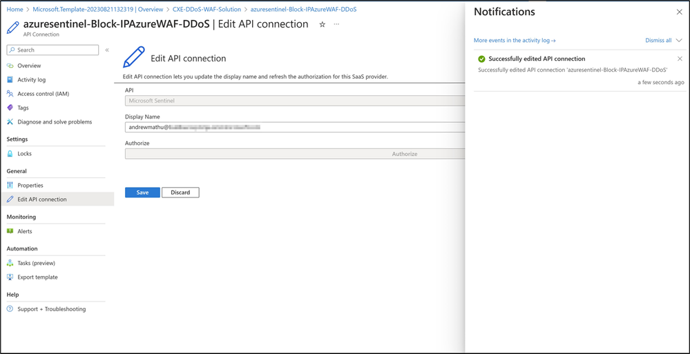The height and width of the screenshot is (354, 690).
Task: Click the Support + Troubleshooting help icon
Action: pyautogui.click(x=10, y=309)
